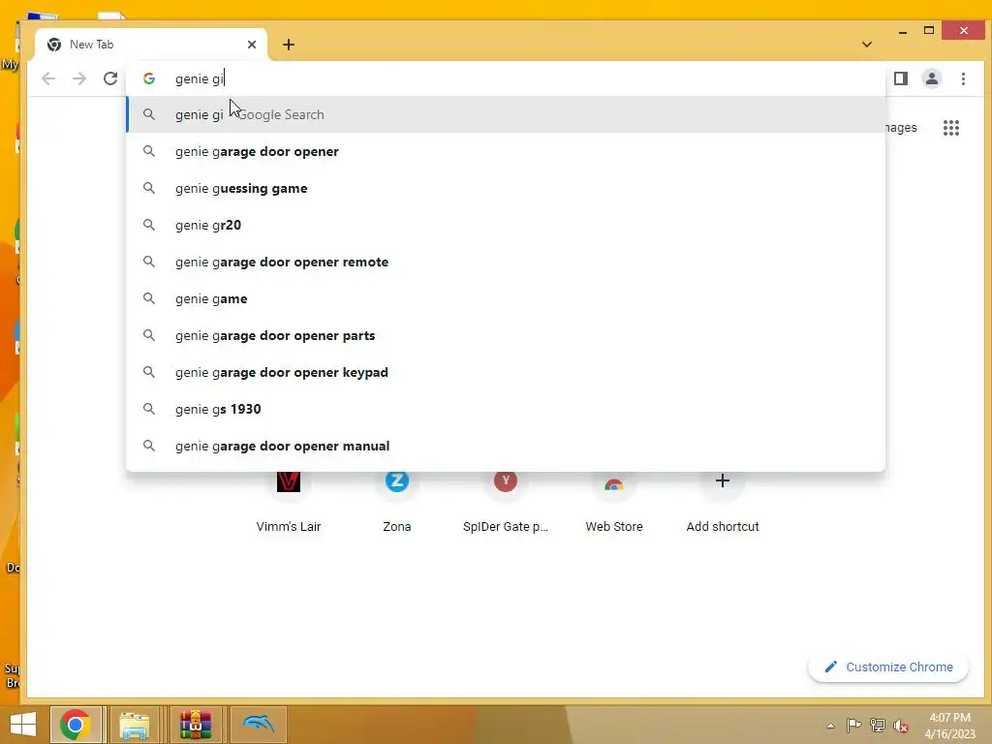Choose 'genie garage door opener keypad' suggestion

coord(506,372)
